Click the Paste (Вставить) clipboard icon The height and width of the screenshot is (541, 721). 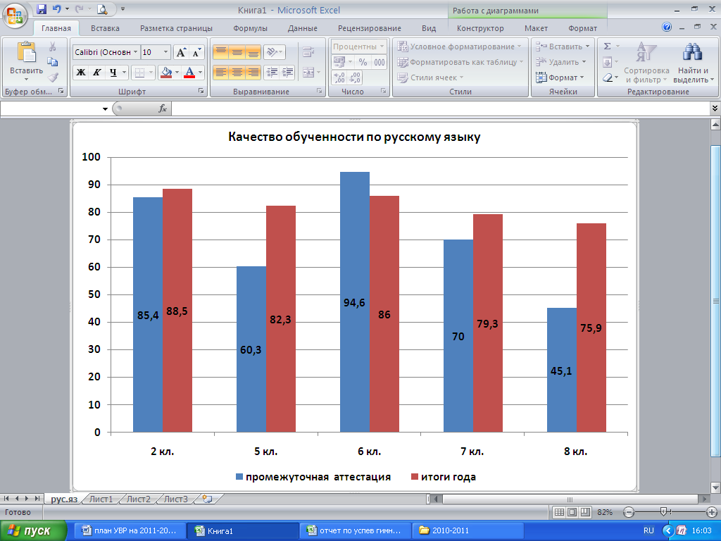(x=26, y=54)
